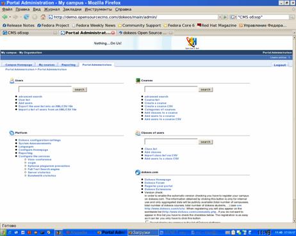296x236 pixels.
Task: Open the Red Hat Magazine bookmark
Action: 217,26
